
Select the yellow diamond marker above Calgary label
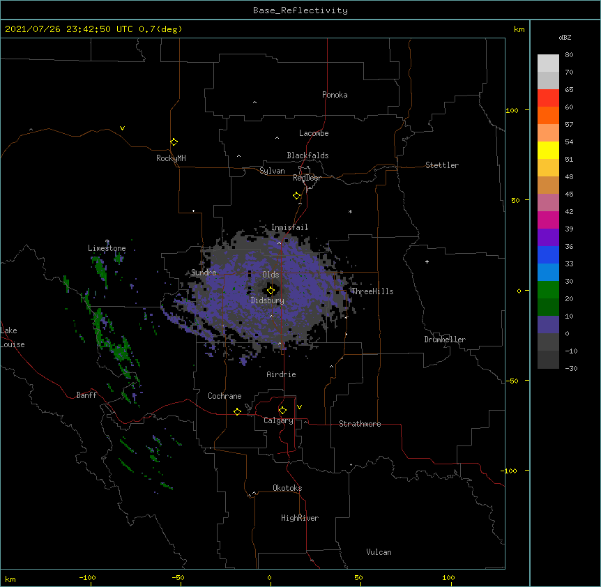pos(282,411)
